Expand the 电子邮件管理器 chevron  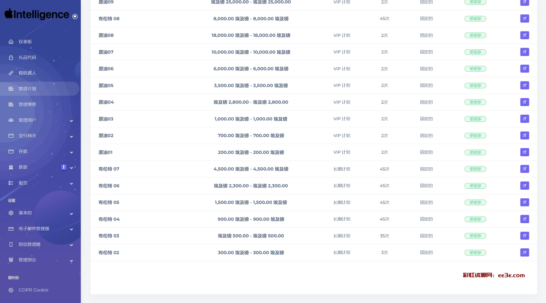[71, 229]
